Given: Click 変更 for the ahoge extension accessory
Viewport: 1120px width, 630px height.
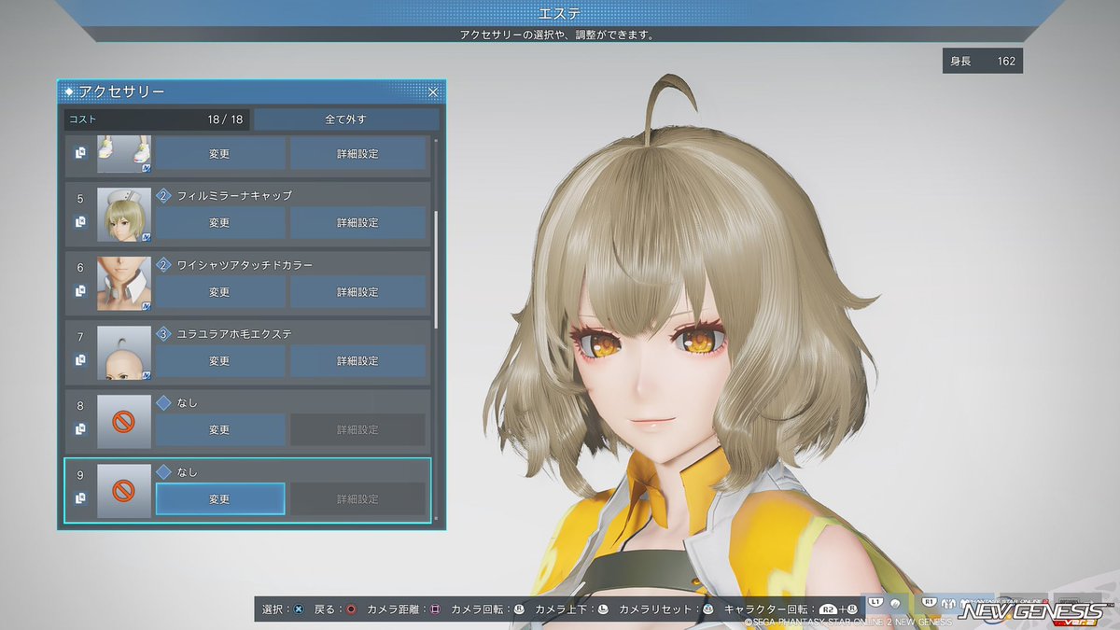Looking at the screenshot, I should tap(219, 360).
